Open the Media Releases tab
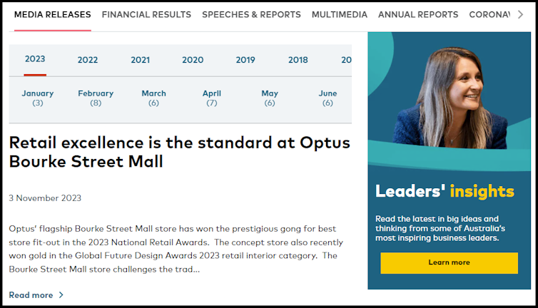 (x=52, y=14)
